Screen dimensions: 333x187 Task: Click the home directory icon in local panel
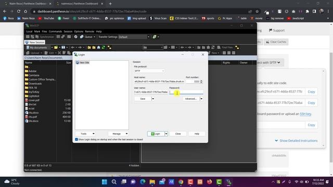click(x=98, y=47)
